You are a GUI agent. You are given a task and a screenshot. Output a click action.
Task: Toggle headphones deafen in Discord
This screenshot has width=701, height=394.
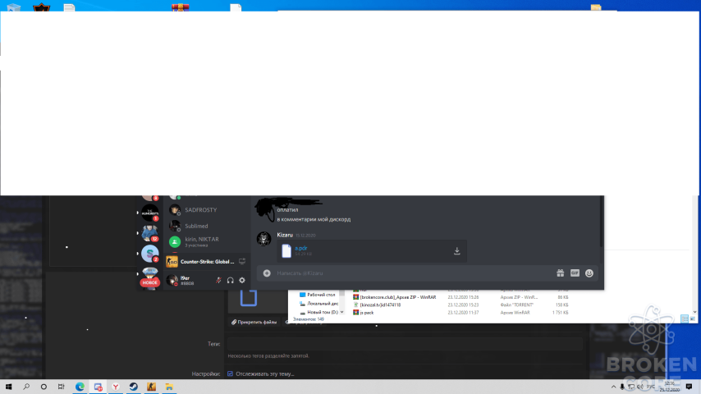point(230,281)
